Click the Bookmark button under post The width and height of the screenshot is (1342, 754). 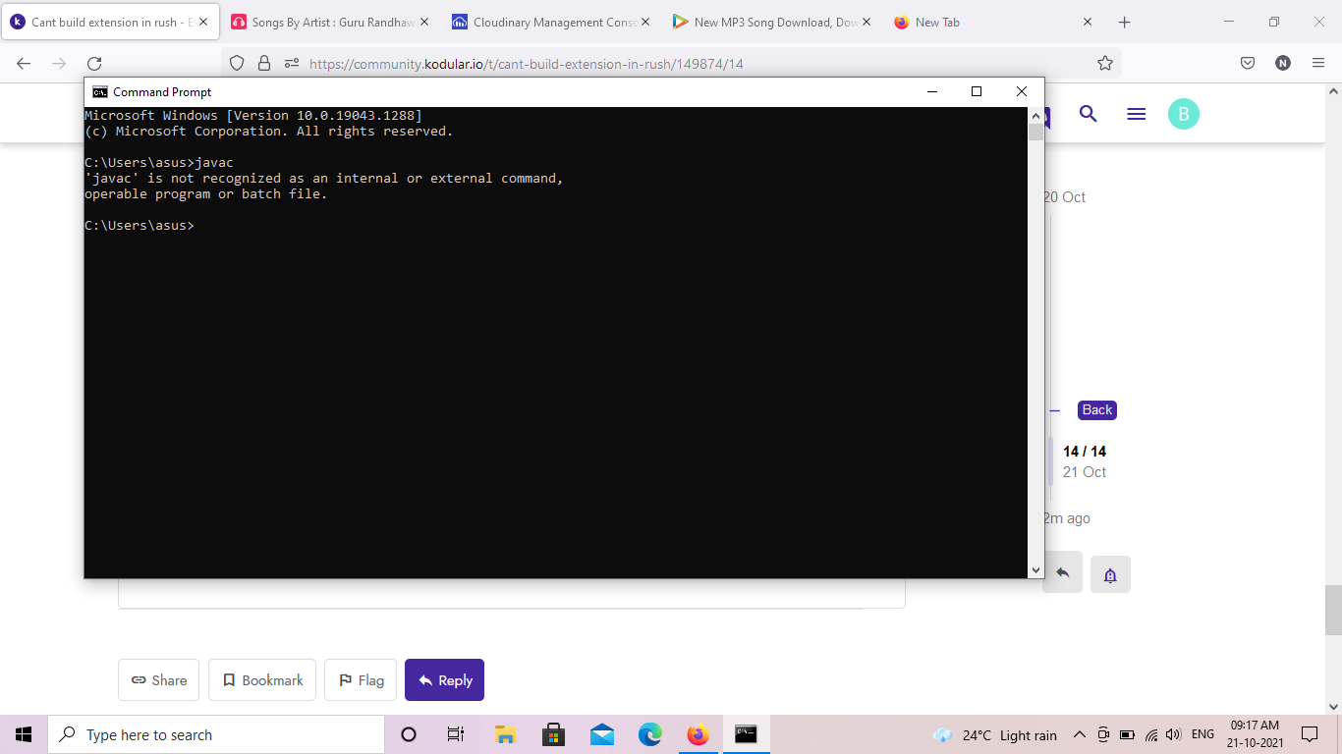[262, 680]
